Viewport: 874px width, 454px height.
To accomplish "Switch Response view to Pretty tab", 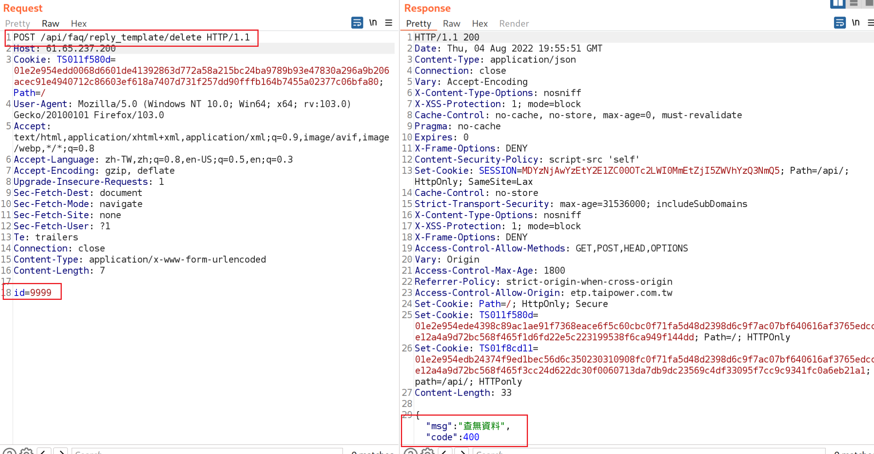I will click(x=419, y=23).
